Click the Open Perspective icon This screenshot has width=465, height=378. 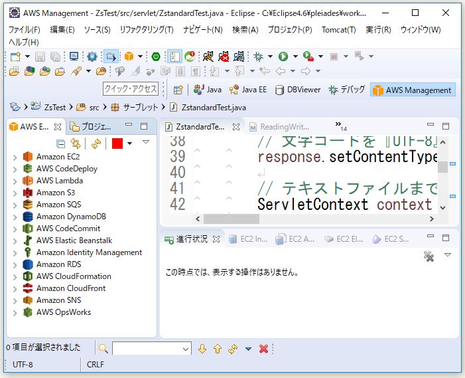178,90
